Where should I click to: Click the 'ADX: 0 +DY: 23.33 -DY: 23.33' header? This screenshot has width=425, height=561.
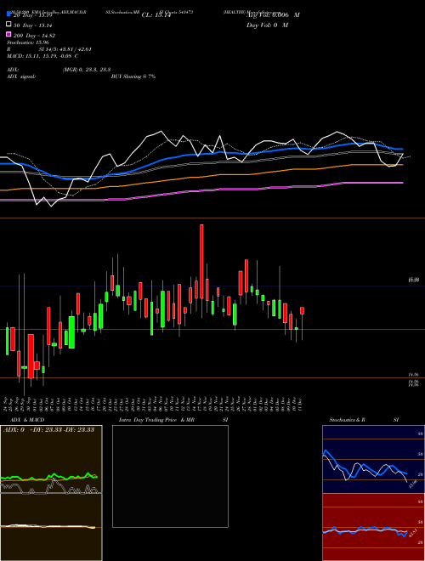click(x=48, y=430)
